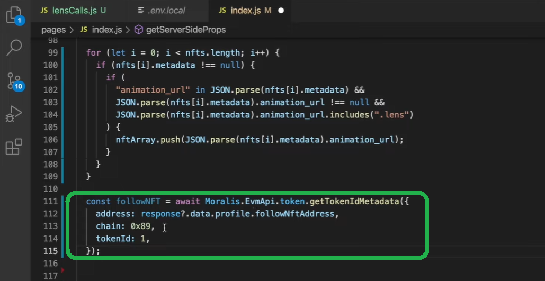The image size is (545, 281).
Task: Click the 'pages' breadcrumb segment
Action: pos(53,30)
